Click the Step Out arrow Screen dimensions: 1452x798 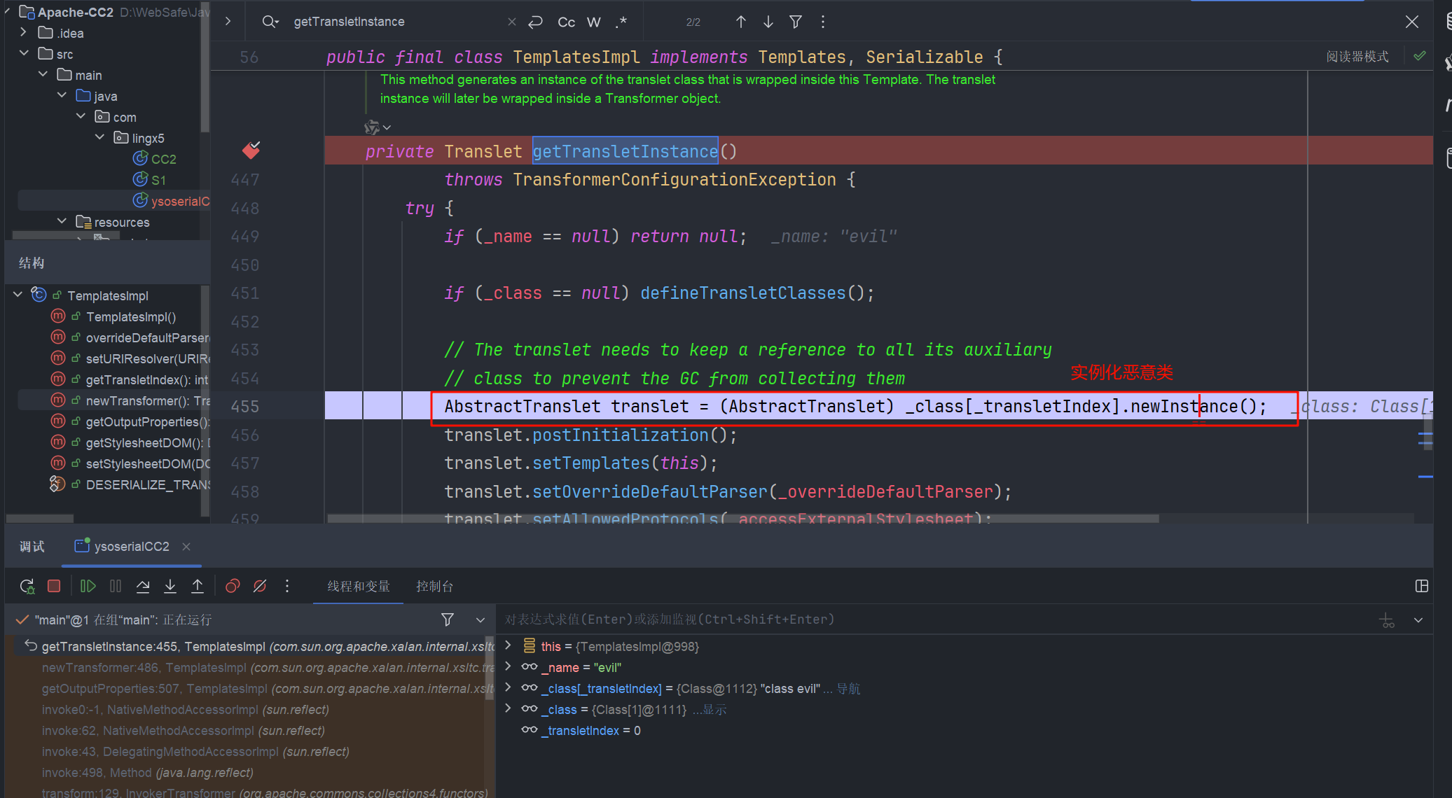pos(198,587)
